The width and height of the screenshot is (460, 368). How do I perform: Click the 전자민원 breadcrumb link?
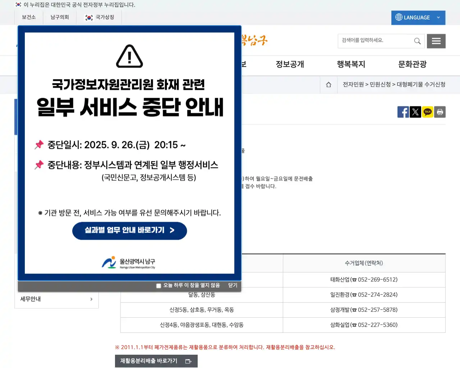[x=353, y=84]
